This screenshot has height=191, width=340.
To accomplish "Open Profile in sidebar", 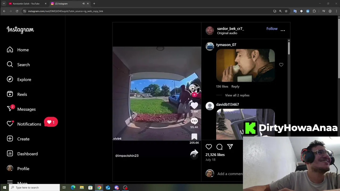I will tap(18, 169).
